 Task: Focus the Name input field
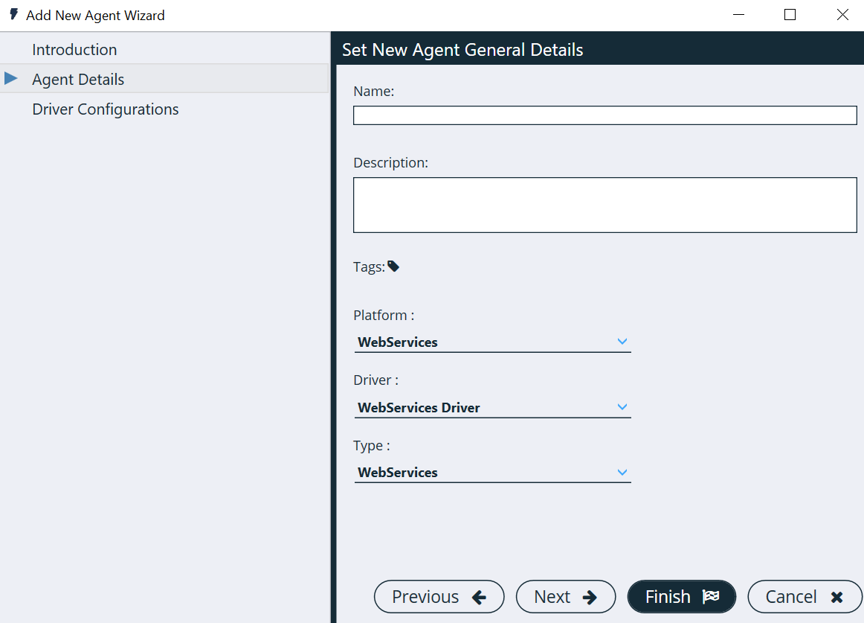point(605,115)
